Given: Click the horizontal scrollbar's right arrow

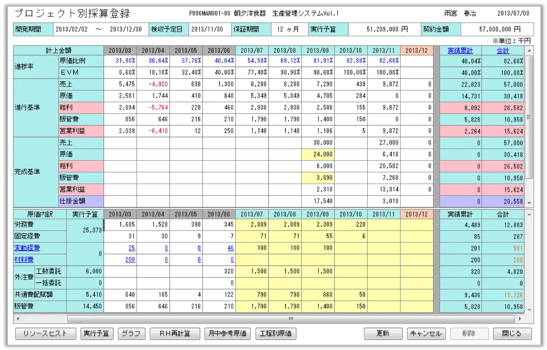Looking at the screenshot, I should pos(520,319).
